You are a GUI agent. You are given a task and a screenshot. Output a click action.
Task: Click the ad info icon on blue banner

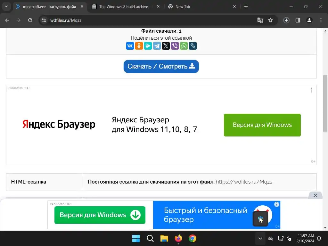pos(277,204)
